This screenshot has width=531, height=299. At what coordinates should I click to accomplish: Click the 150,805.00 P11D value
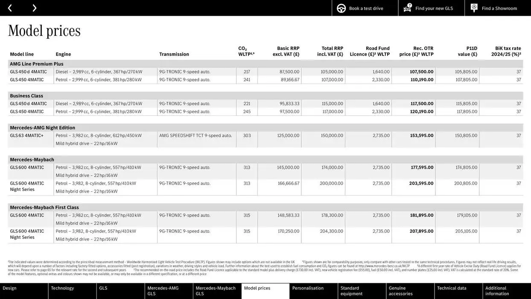[466, 136]
